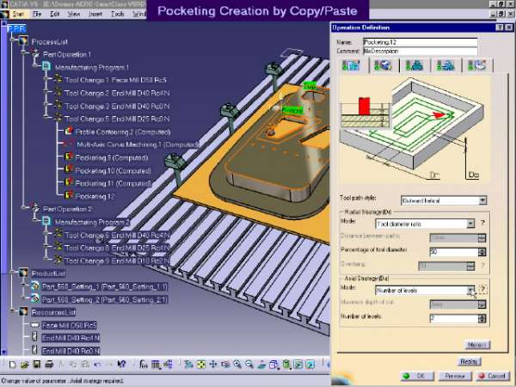Click the Percentage of tool diameter field
The image size is (516, 387).
tap(454, 252)
